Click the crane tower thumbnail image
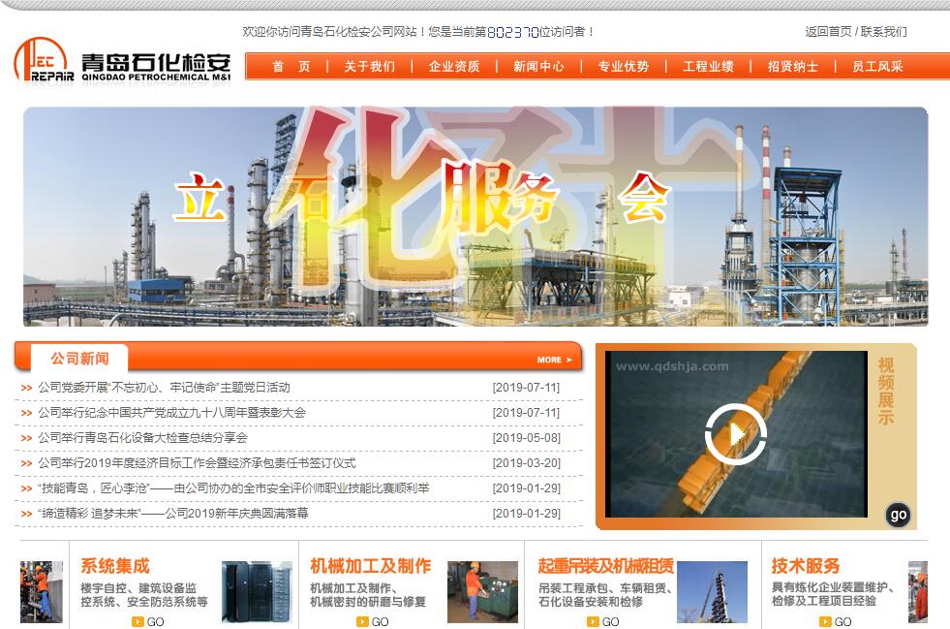 712,591
